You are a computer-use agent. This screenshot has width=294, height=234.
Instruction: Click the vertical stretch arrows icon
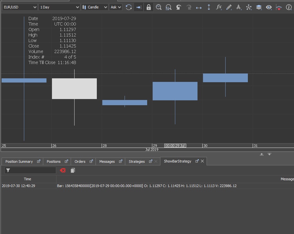click(x=209, y=7)
